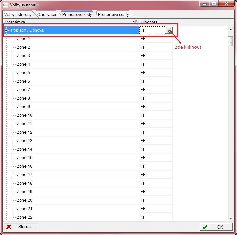
Task: Click the magnifier icon in Poznámka header
Action: 136,22
